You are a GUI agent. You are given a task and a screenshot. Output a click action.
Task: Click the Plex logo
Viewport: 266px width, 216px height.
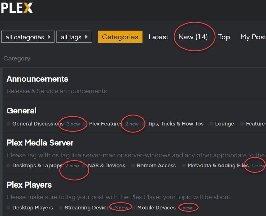click(17, 8)
